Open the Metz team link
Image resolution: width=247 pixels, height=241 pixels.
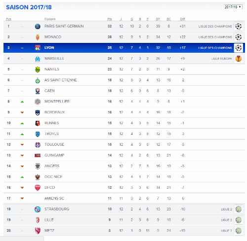[49, 231]
